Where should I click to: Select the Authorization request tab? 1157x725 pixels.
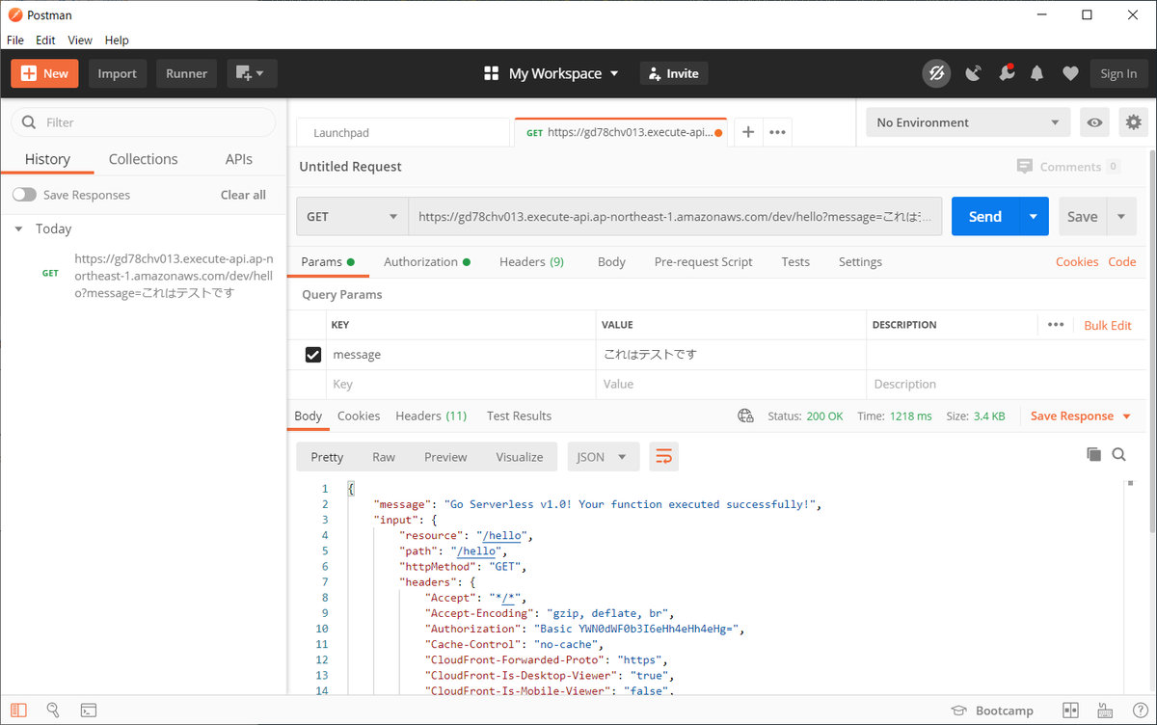[x=427, y=261]
